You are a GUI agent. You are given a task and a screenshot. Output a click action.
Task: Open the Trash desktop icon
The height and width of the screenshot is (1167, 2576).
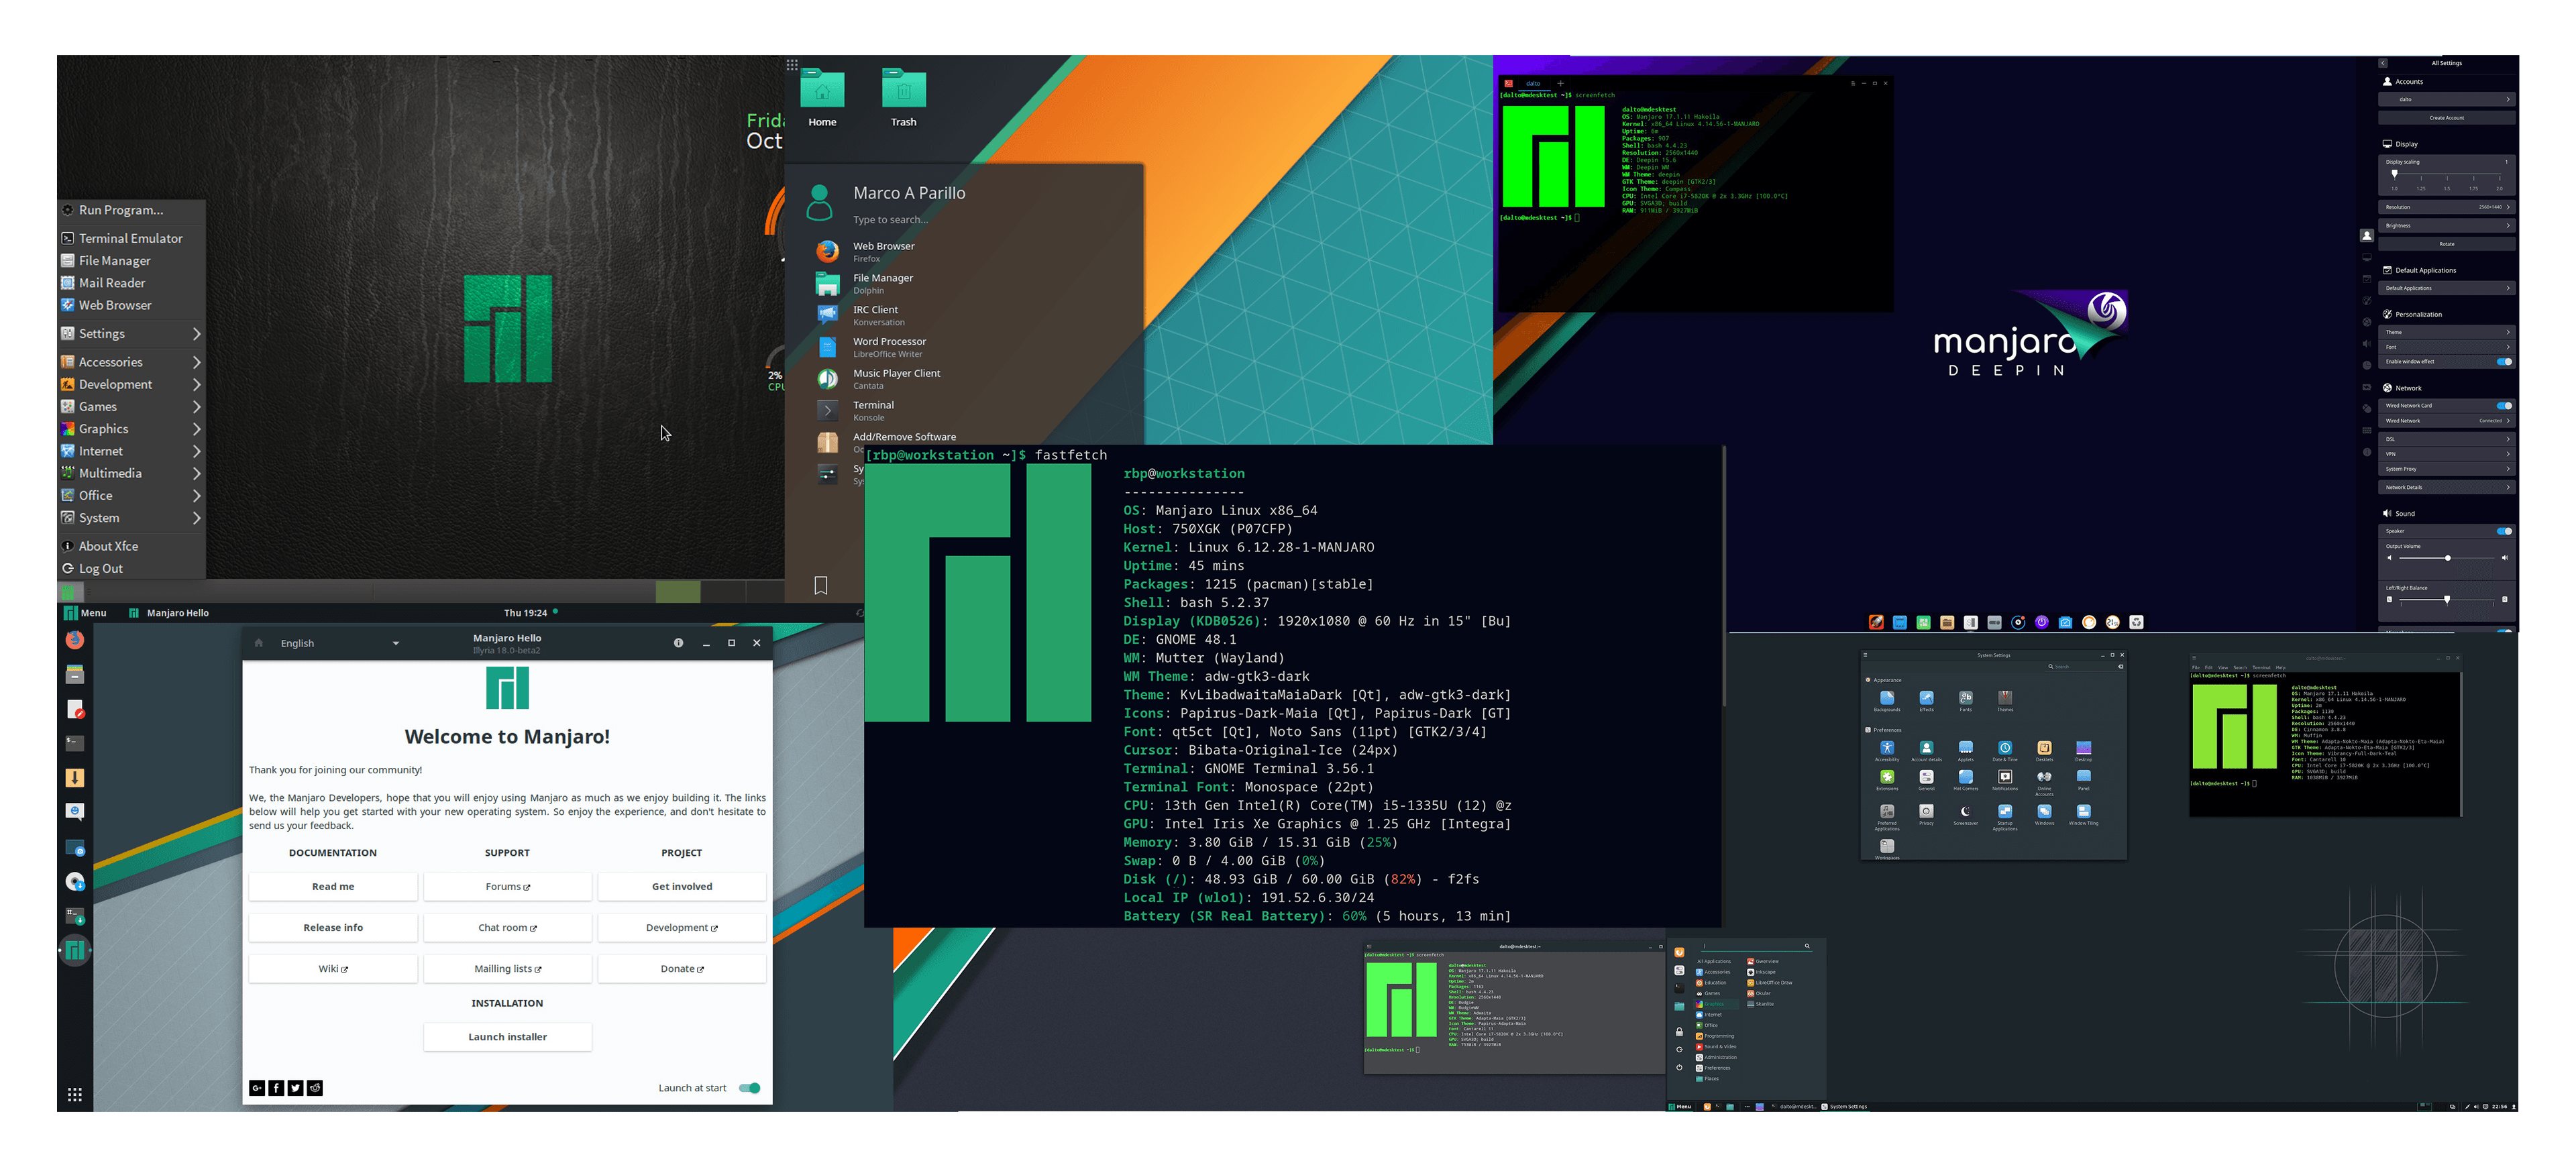click(903, 98)
